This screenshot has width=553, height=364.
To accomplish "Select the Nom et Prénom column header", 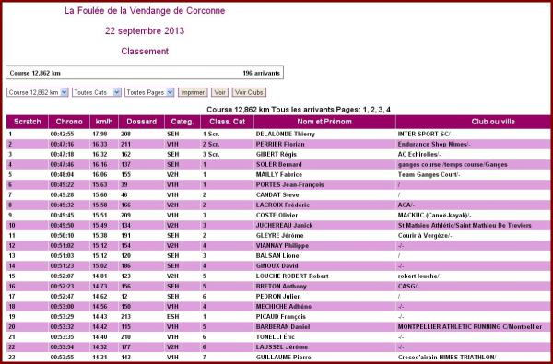I will [324, 122].
